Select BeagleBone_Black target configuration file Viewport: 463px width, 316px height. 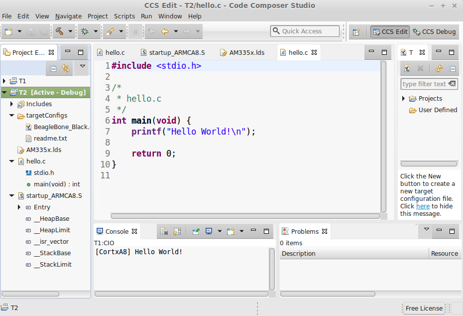click(58, 127)
